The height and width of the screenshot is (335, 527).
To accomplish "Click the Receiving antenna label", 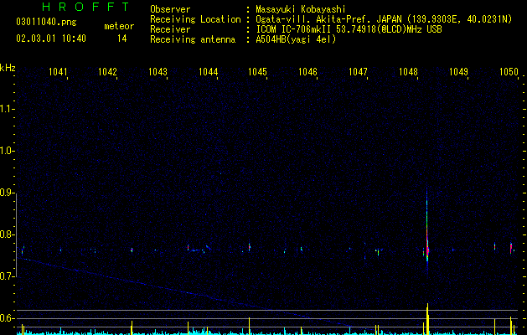I will point(193,39).
